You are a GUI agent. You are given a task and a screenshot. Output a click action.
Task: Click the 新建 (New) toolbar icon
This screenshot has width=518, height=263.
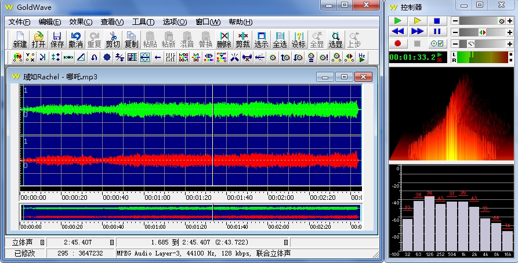pos(20,39)
